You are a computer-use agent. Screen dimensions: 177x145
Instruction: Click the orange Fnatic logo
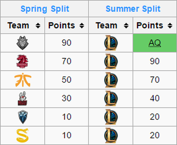tap(23, 80)
